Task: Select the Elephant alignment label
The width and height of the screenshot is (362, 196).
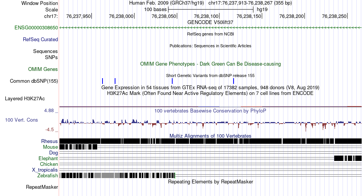Action: 48,159
